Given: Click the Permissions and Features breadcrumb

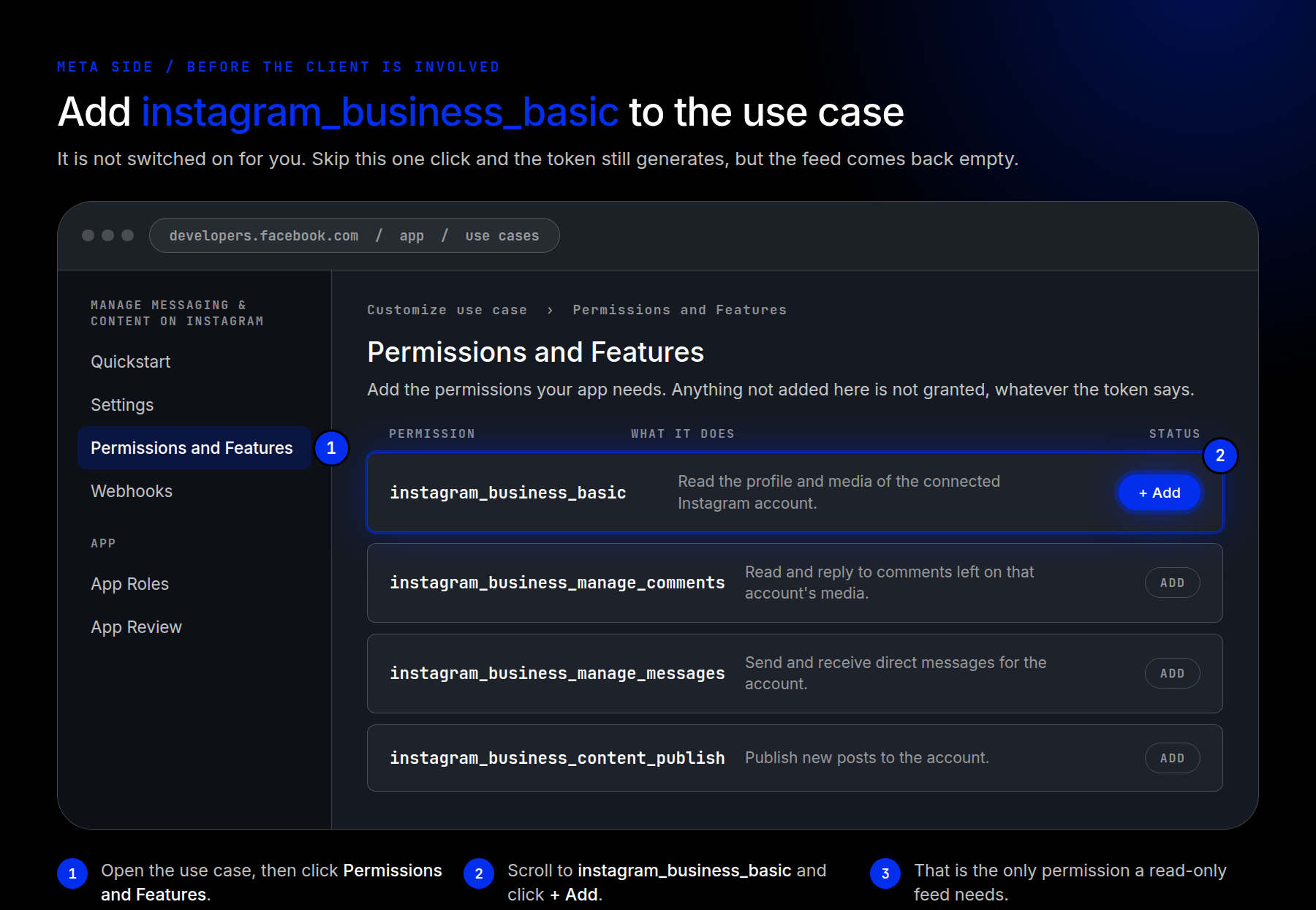Looking at the screenshot, I should tap(679, 310).
